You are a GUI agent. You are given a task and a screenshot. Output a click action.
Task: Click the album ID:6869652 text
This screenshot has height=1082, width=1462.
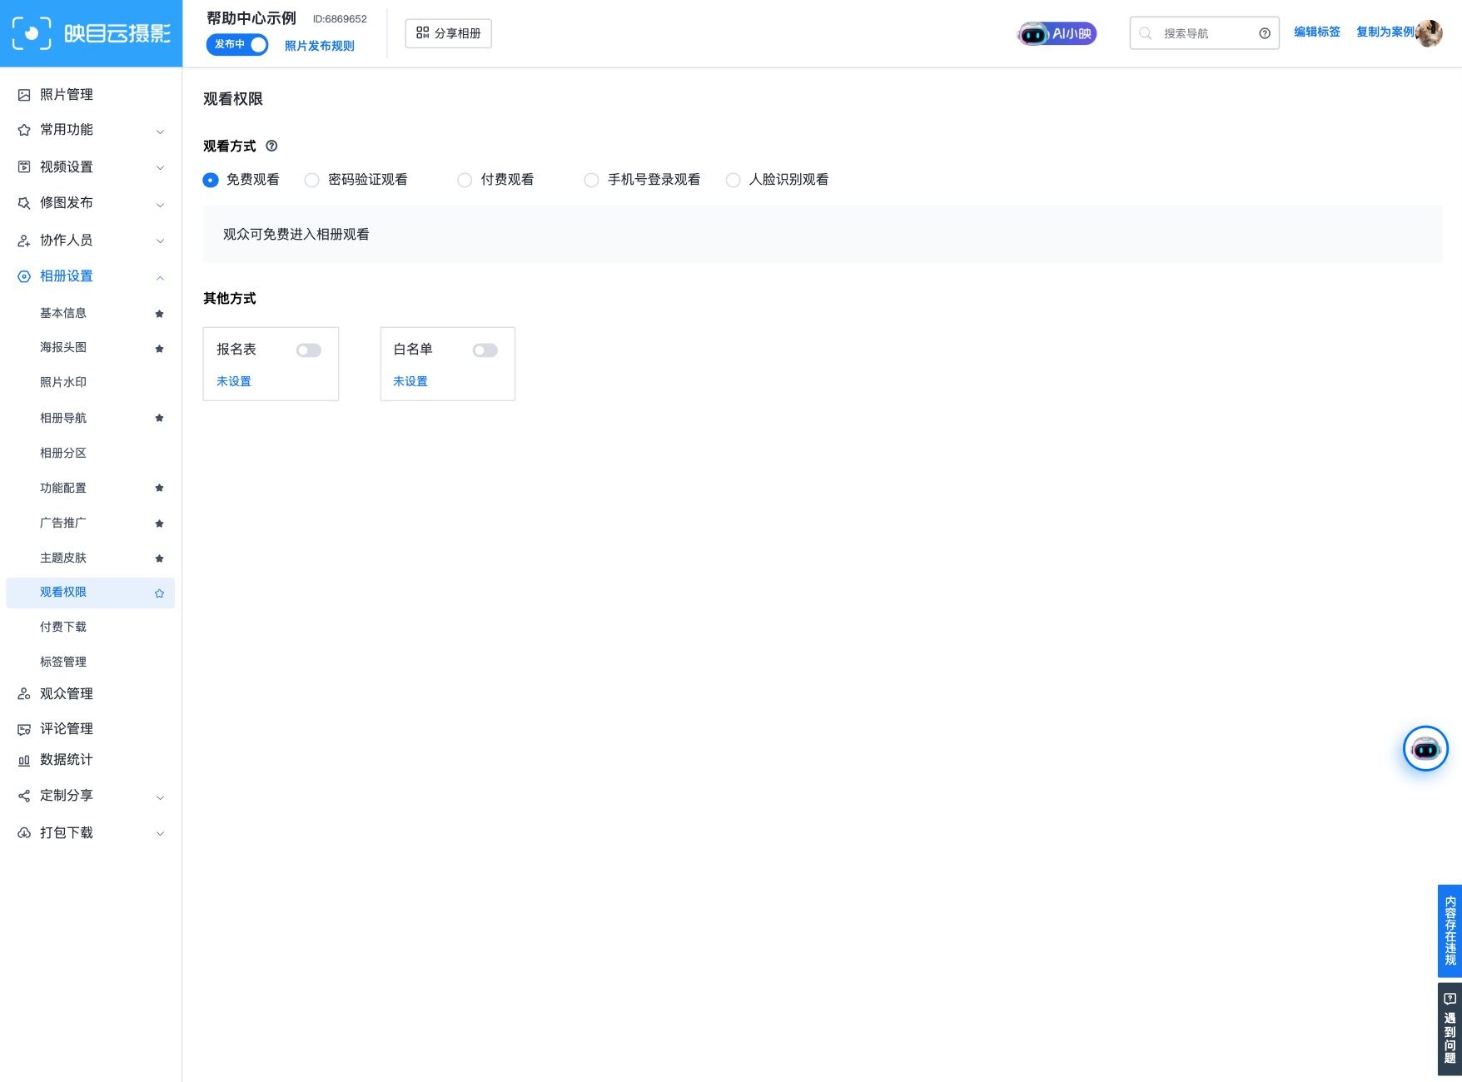pos(340,19)
